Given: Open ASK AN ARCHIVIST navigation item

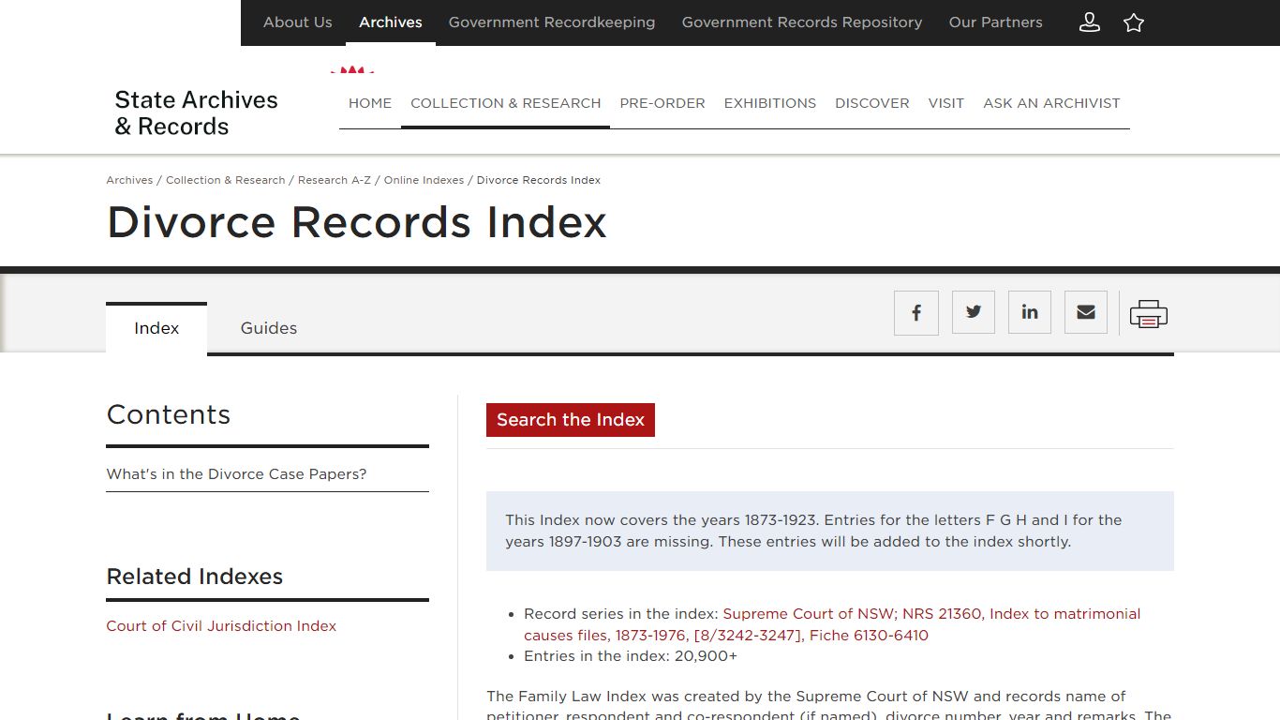Looking at the screenshot, I should 1051,103.
